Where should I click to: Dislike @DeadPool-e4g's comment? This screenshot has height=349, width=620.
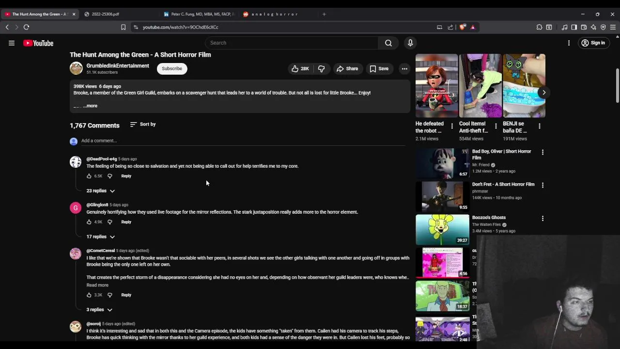[x=110, y=176]
